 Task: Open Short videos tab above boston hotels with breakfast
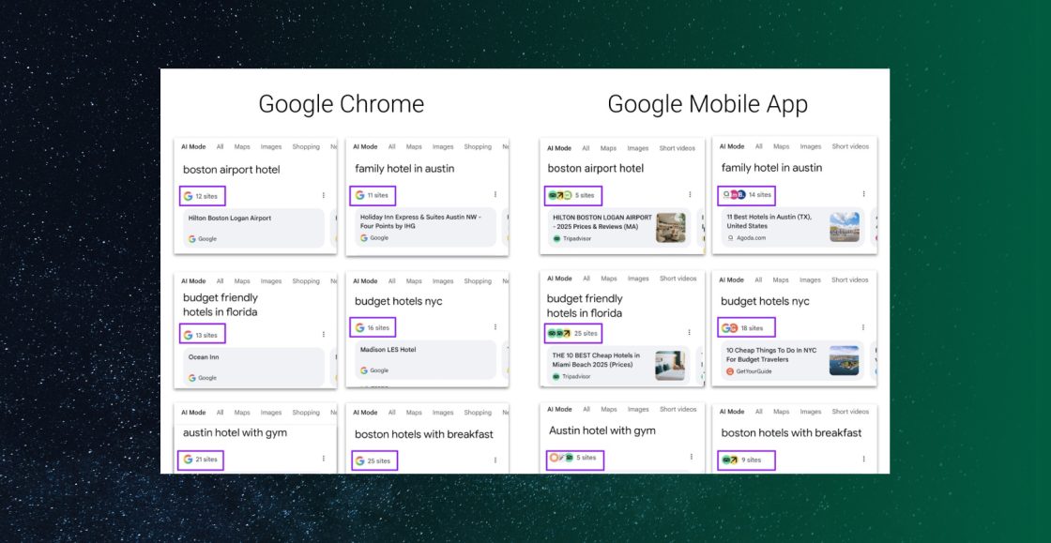coord(850,411)
